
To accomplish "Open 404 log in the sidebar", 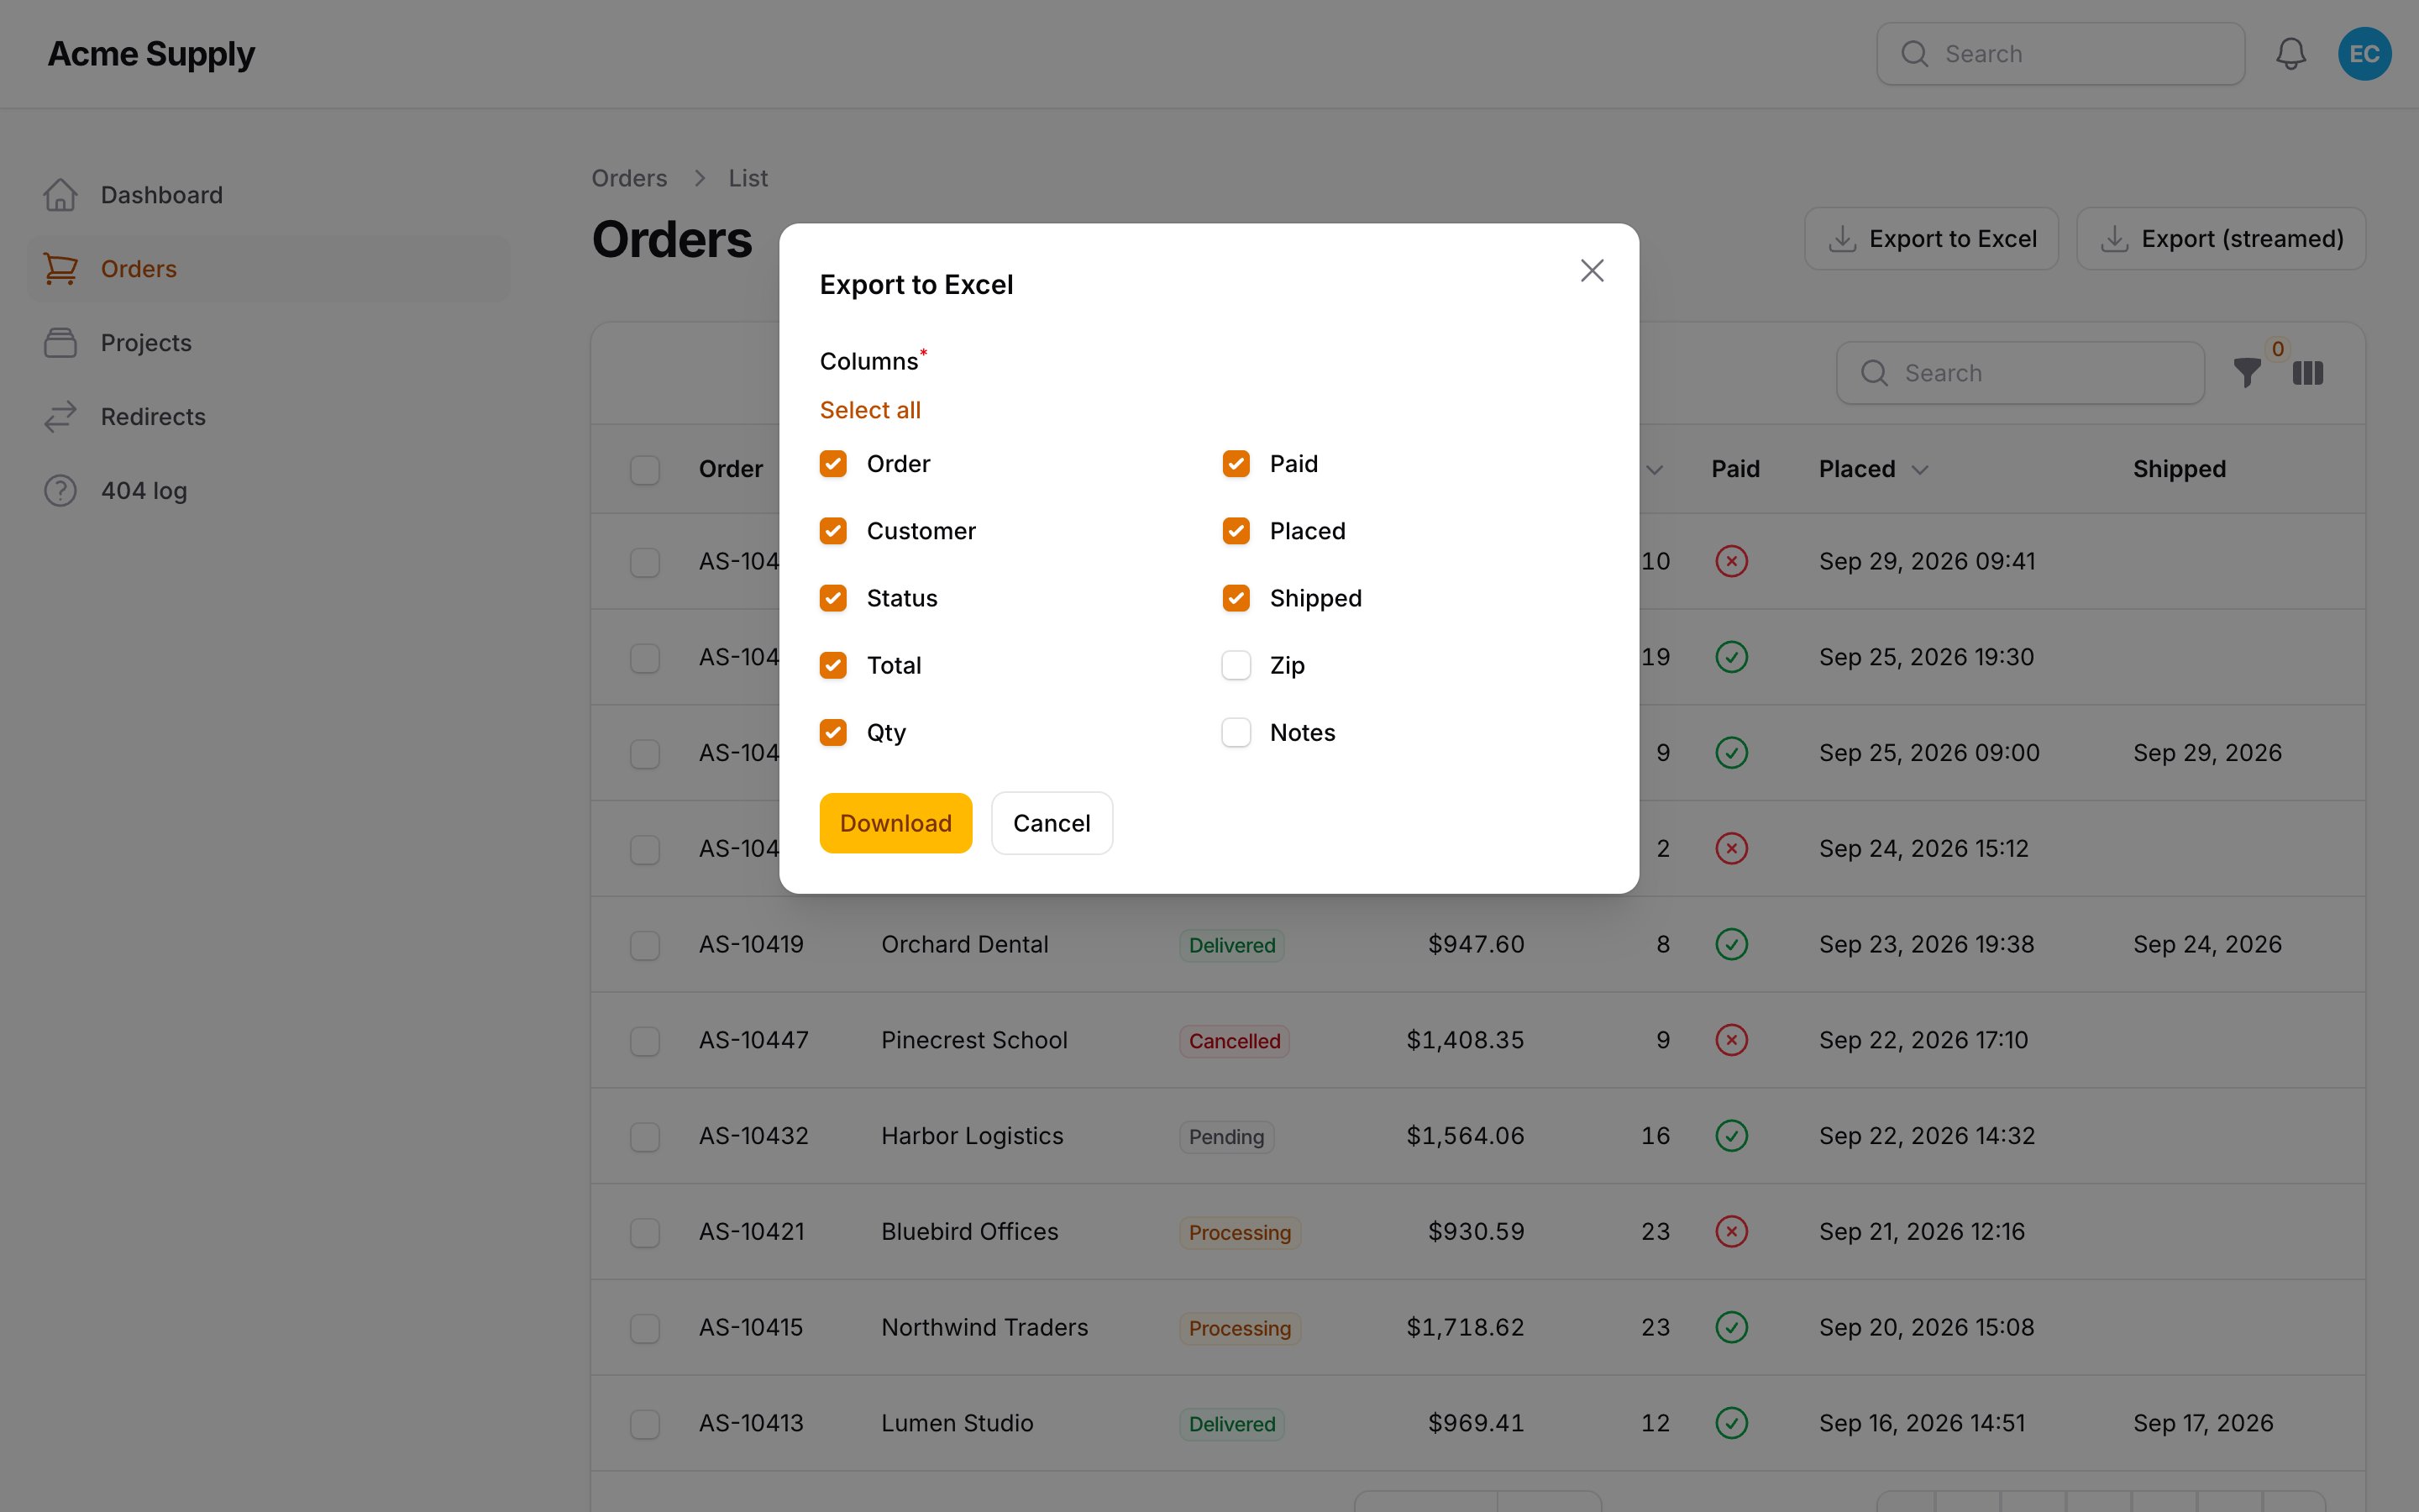I will 268,491.
